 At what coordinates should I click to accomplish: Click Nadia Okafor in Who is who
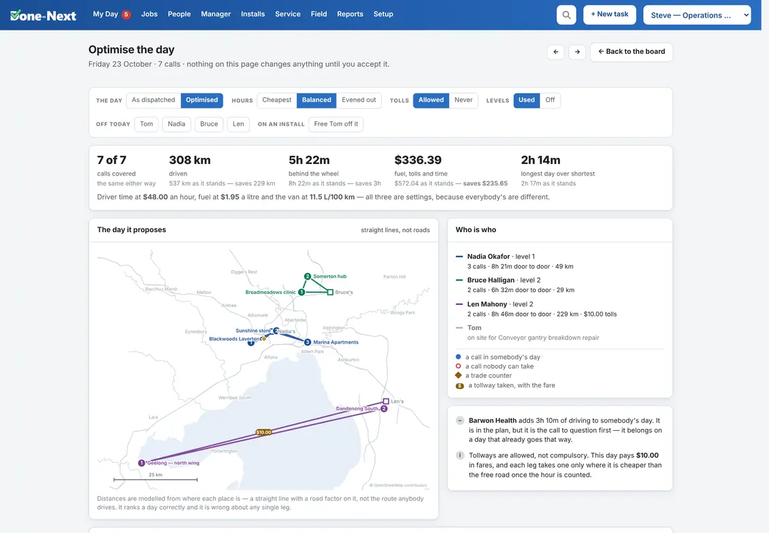[x=489, y=257]
